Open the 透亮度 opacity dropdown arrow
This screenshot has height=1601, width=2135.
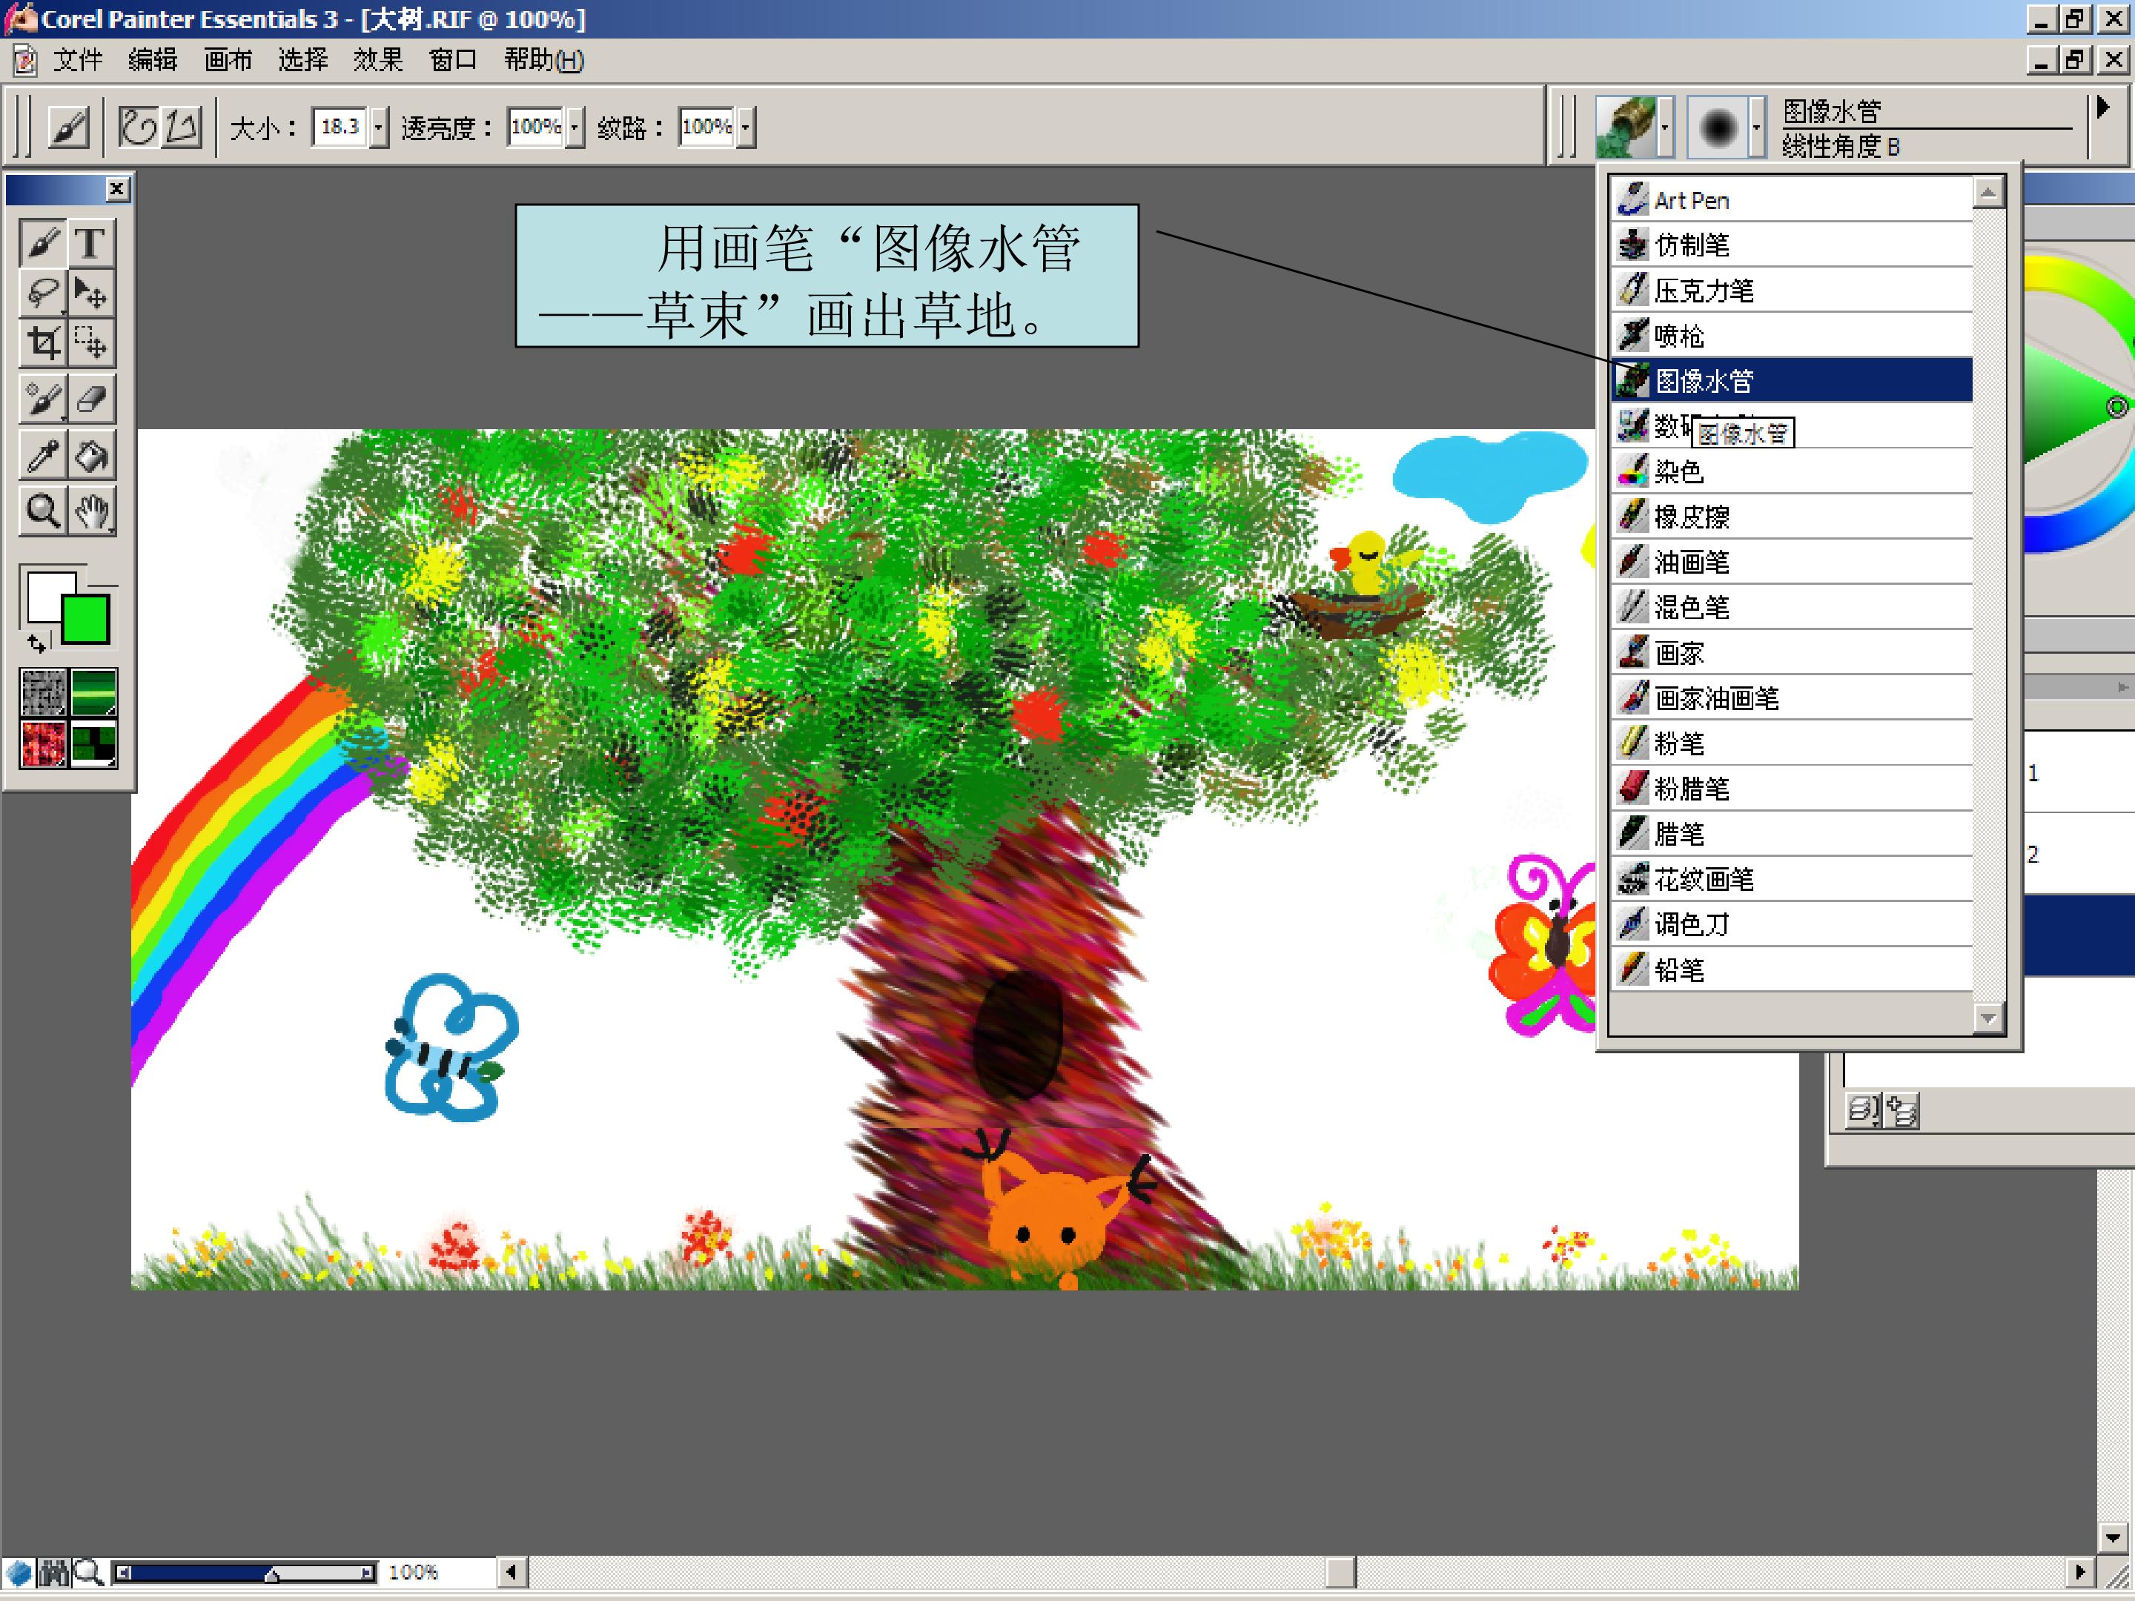pyautogui.click(x=575, y=127)
